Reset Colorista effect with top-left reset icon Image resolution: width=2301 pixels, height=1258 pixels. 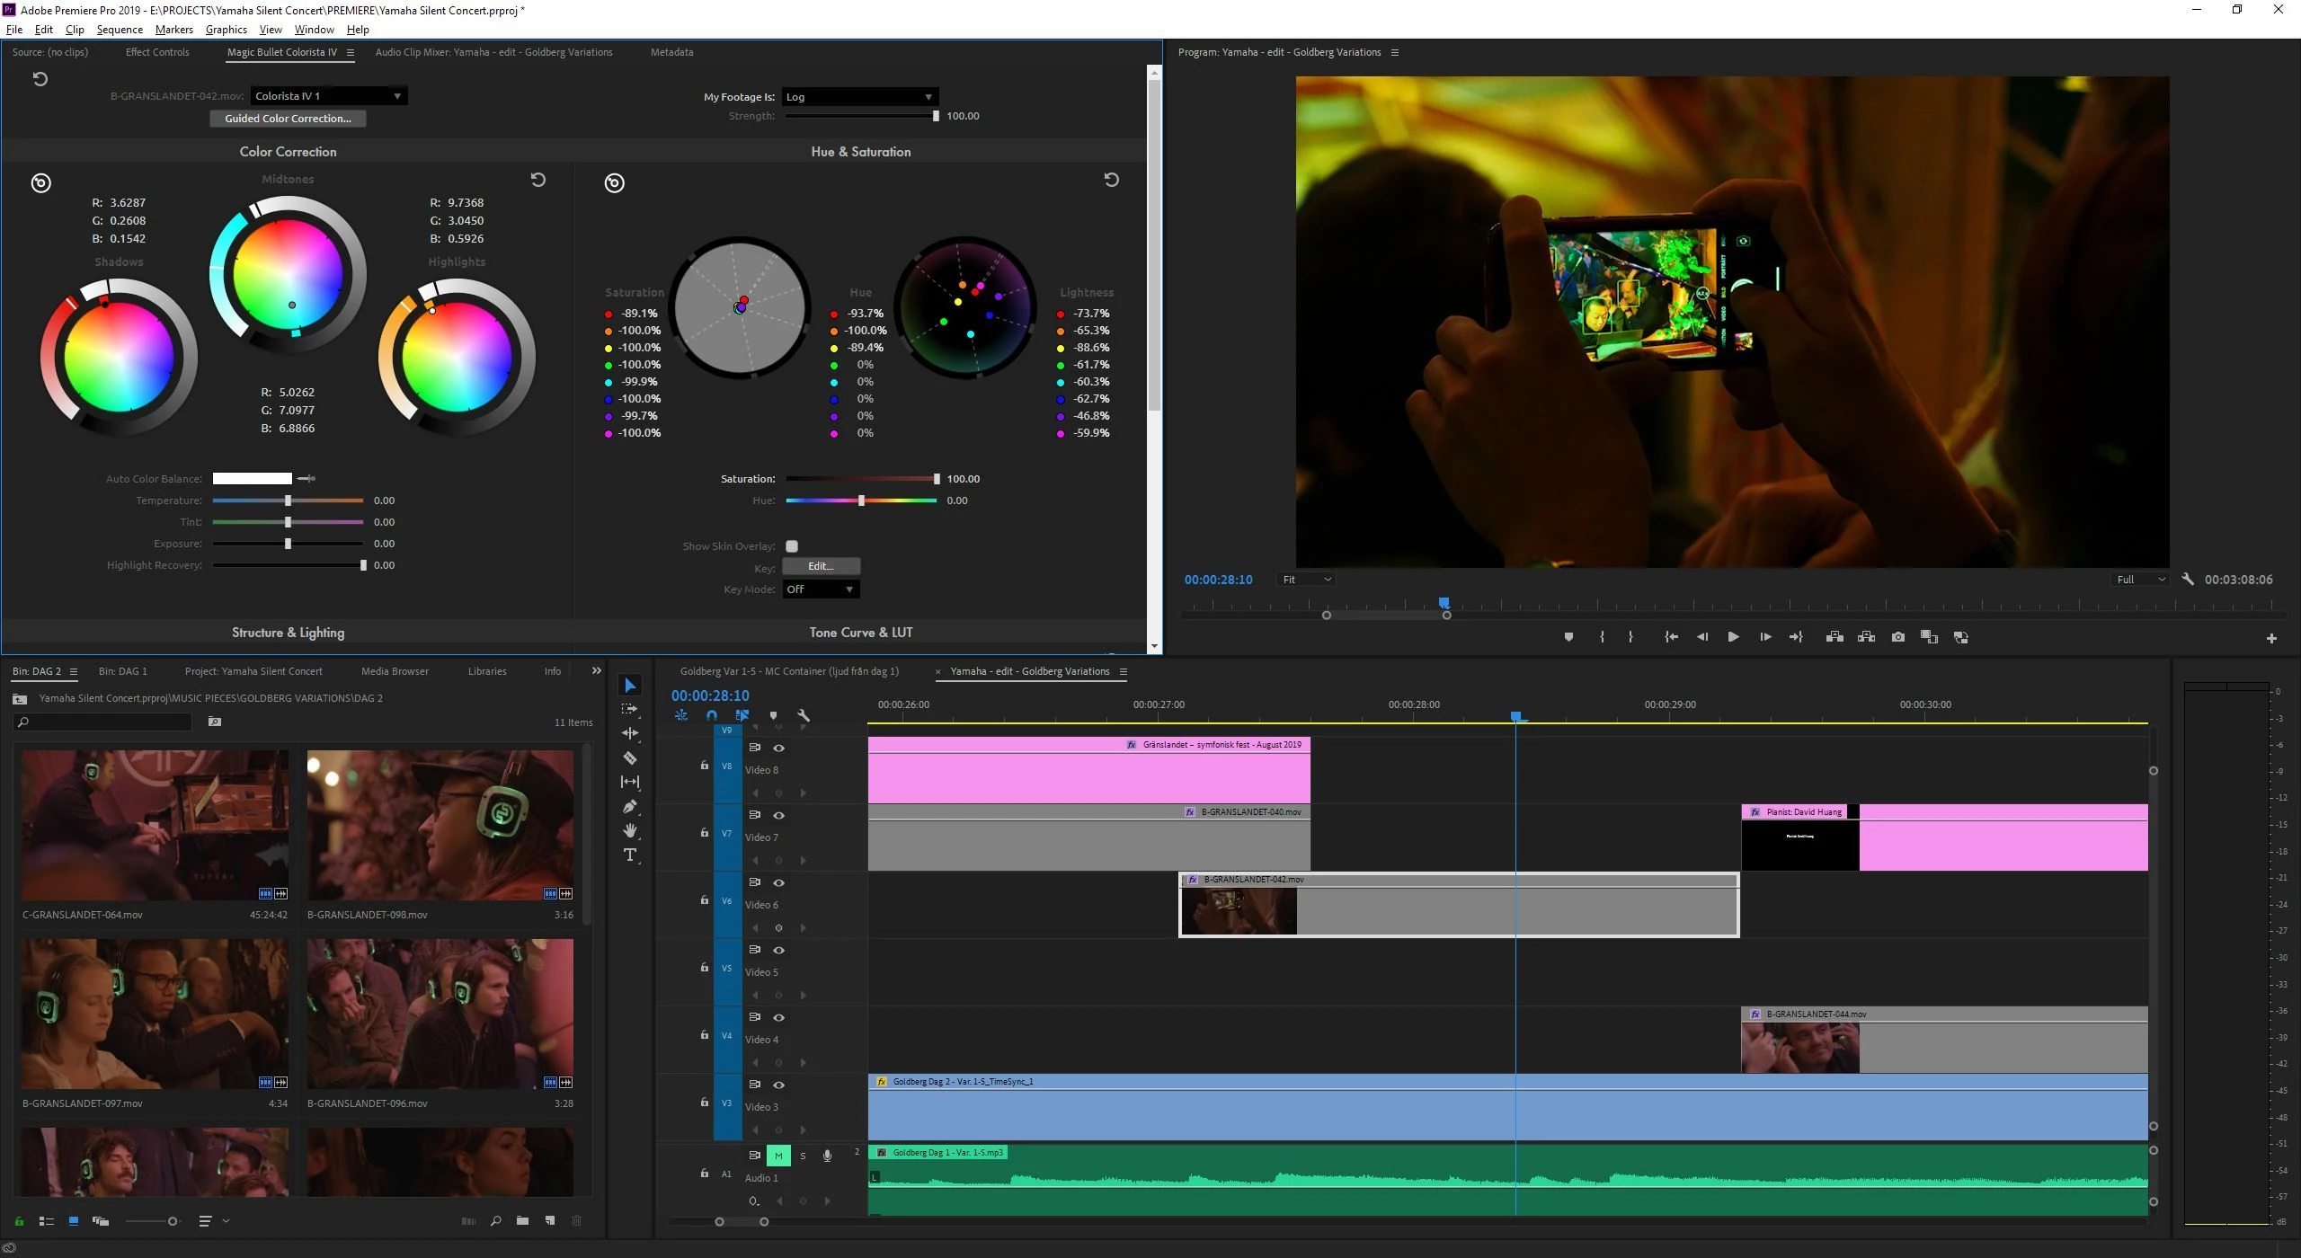pos(40,79)
